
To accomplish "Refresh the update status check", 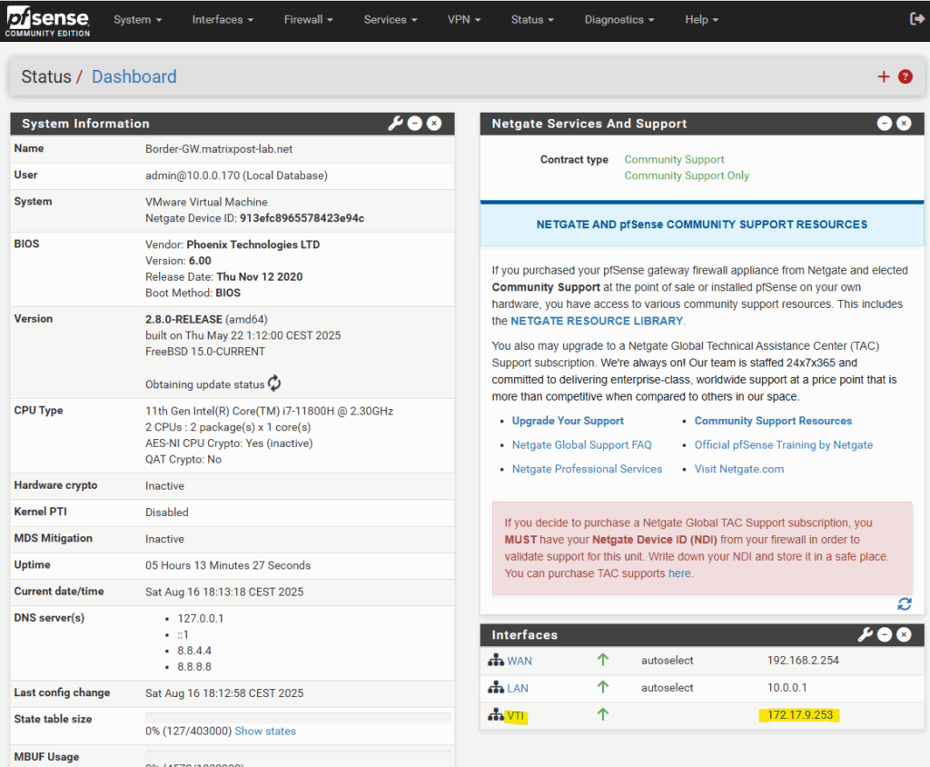I will [x=274, y=383].
